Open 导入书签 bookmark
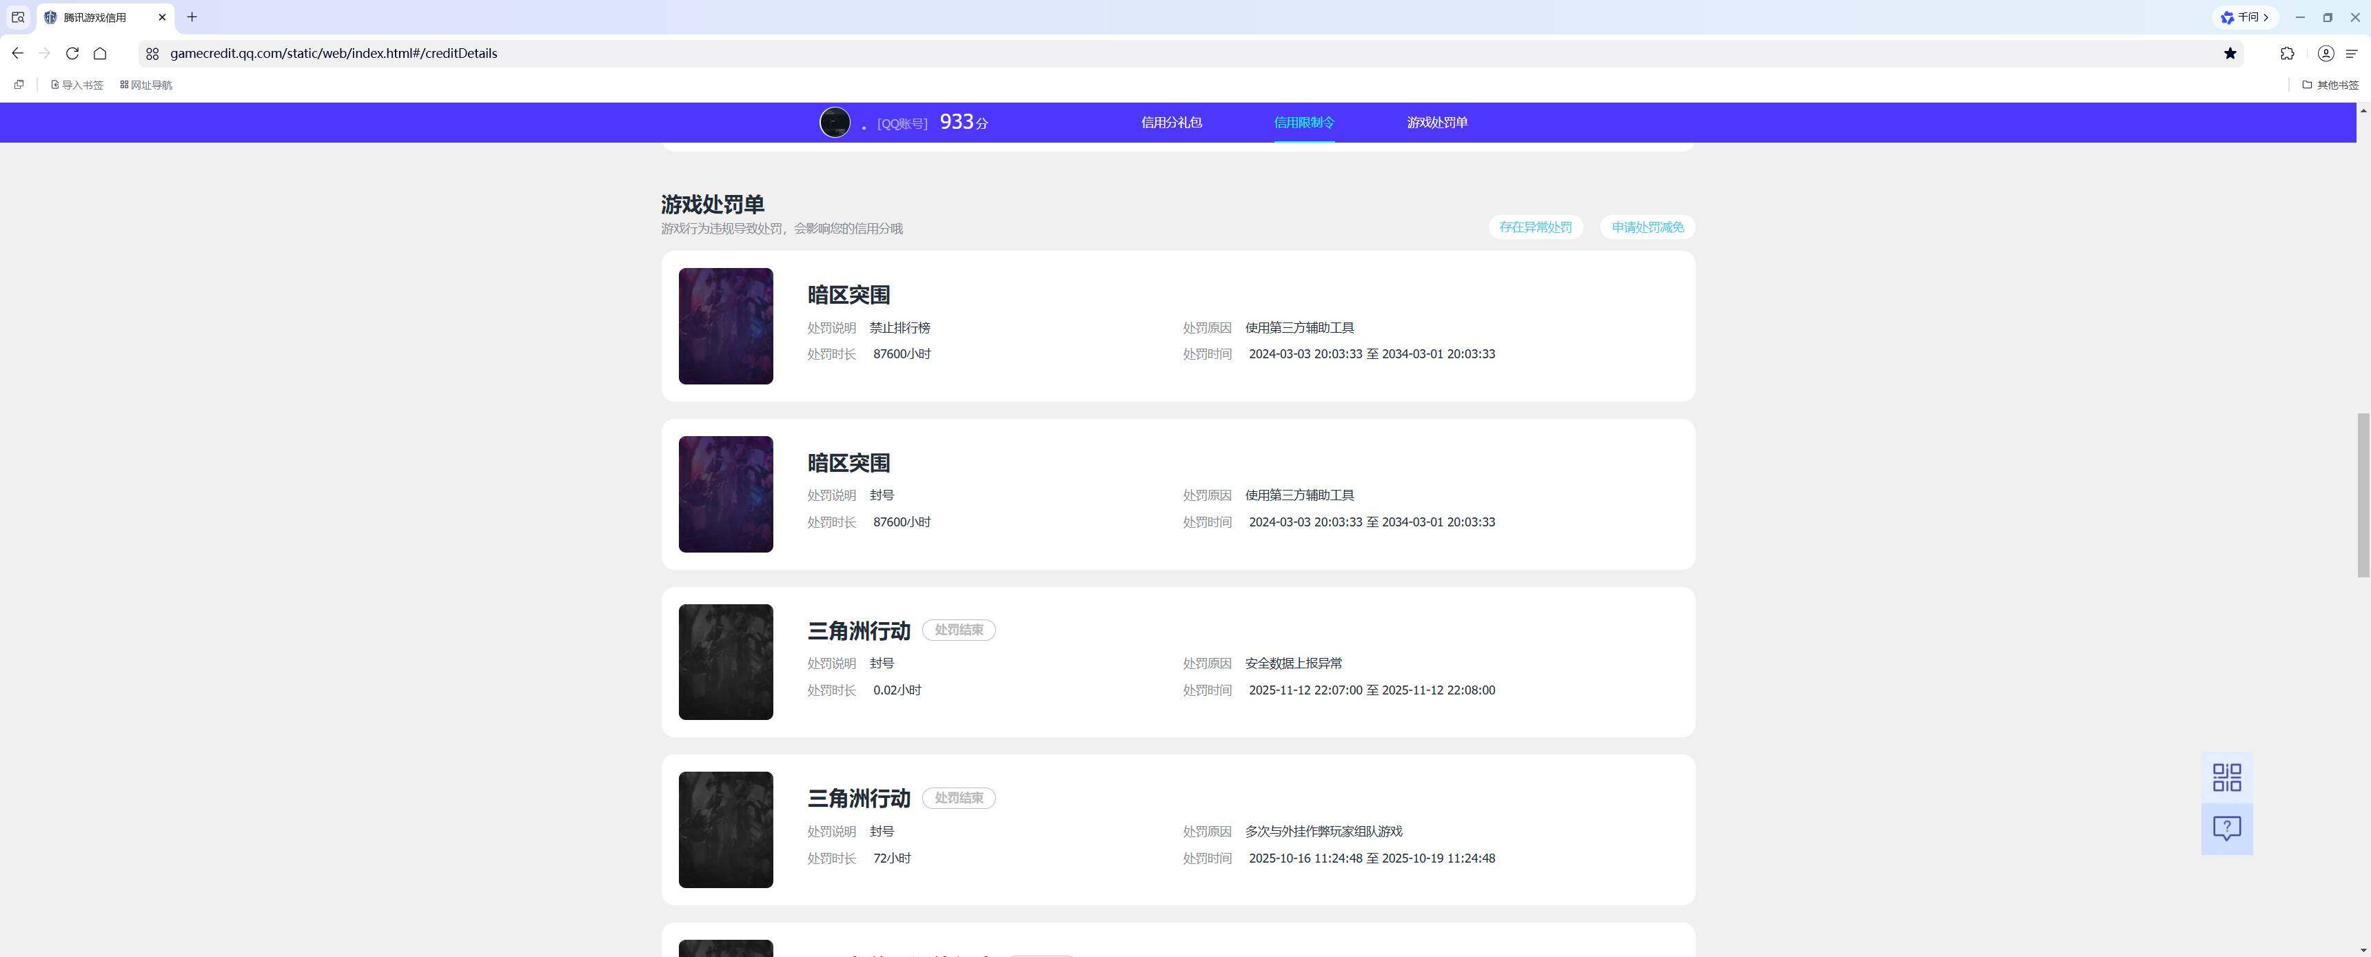2371x957 pixels. (77, 85)
